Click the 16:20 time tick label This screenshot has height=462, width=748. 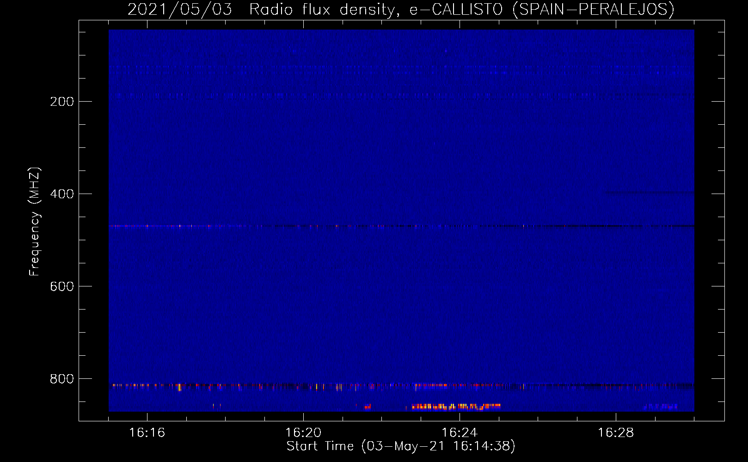tap(303, 432)
